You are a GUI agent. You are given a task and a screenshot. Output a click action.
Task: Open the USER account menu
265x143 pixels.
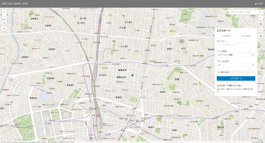pyautogui.click(x=259, y=3)
